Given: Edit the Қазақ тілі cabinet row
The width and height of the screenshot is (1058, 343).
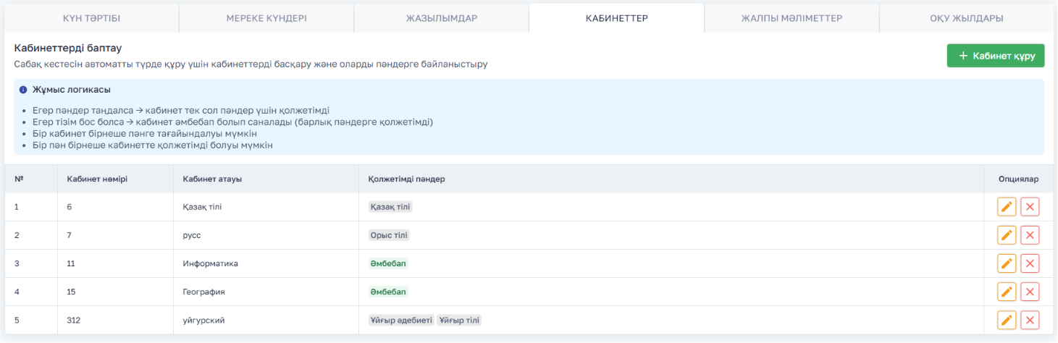Looking at the screenshot, I should coord(1007,207).
